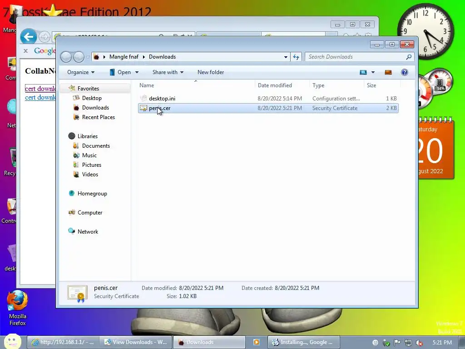The height and width of the screenshot is (349, 465).
Task: Click the taskbar clock showing 5:21 PM
Action: (x=442, y=343)
